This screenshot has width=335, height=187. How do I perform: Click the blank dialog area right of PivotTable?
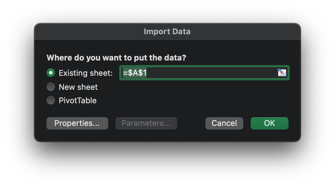coord(192,101)
